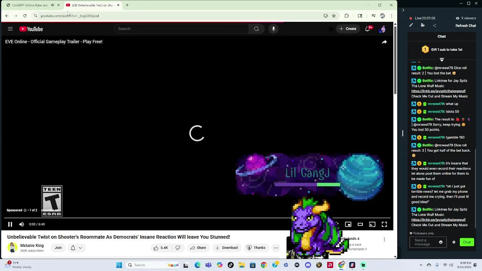This screenshot has width=482, height=271.
Task: Switch to theater mode
Action: (360, 225)
